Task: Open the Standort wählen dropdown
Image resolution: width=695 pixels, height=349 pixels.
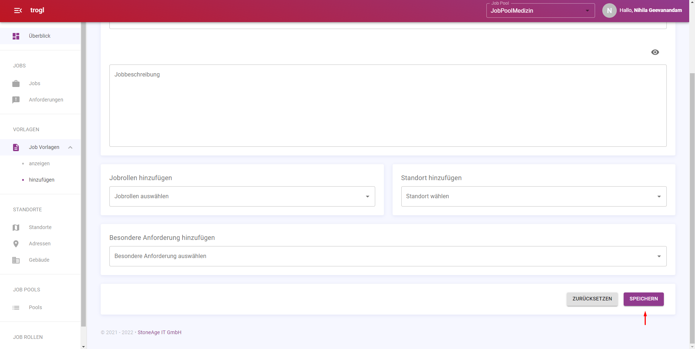Action: [533, 196]
